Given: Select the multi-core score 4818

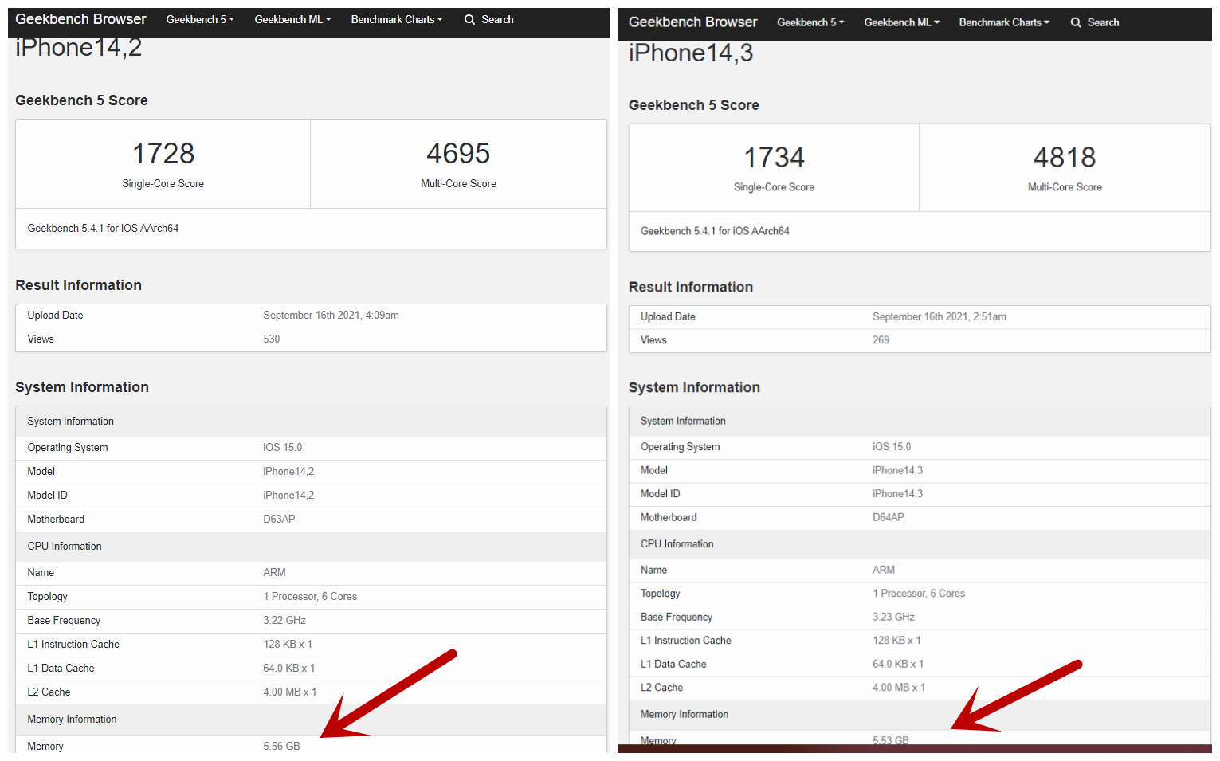Looking at the screenshot, I should point(1065,157).
